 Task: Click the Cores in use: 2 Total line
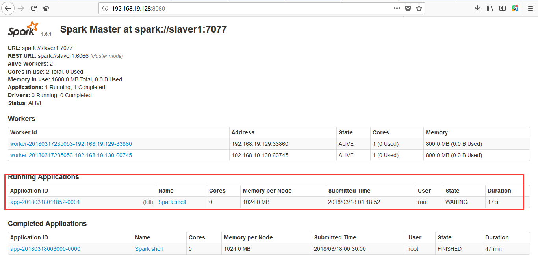coord(45,72)
